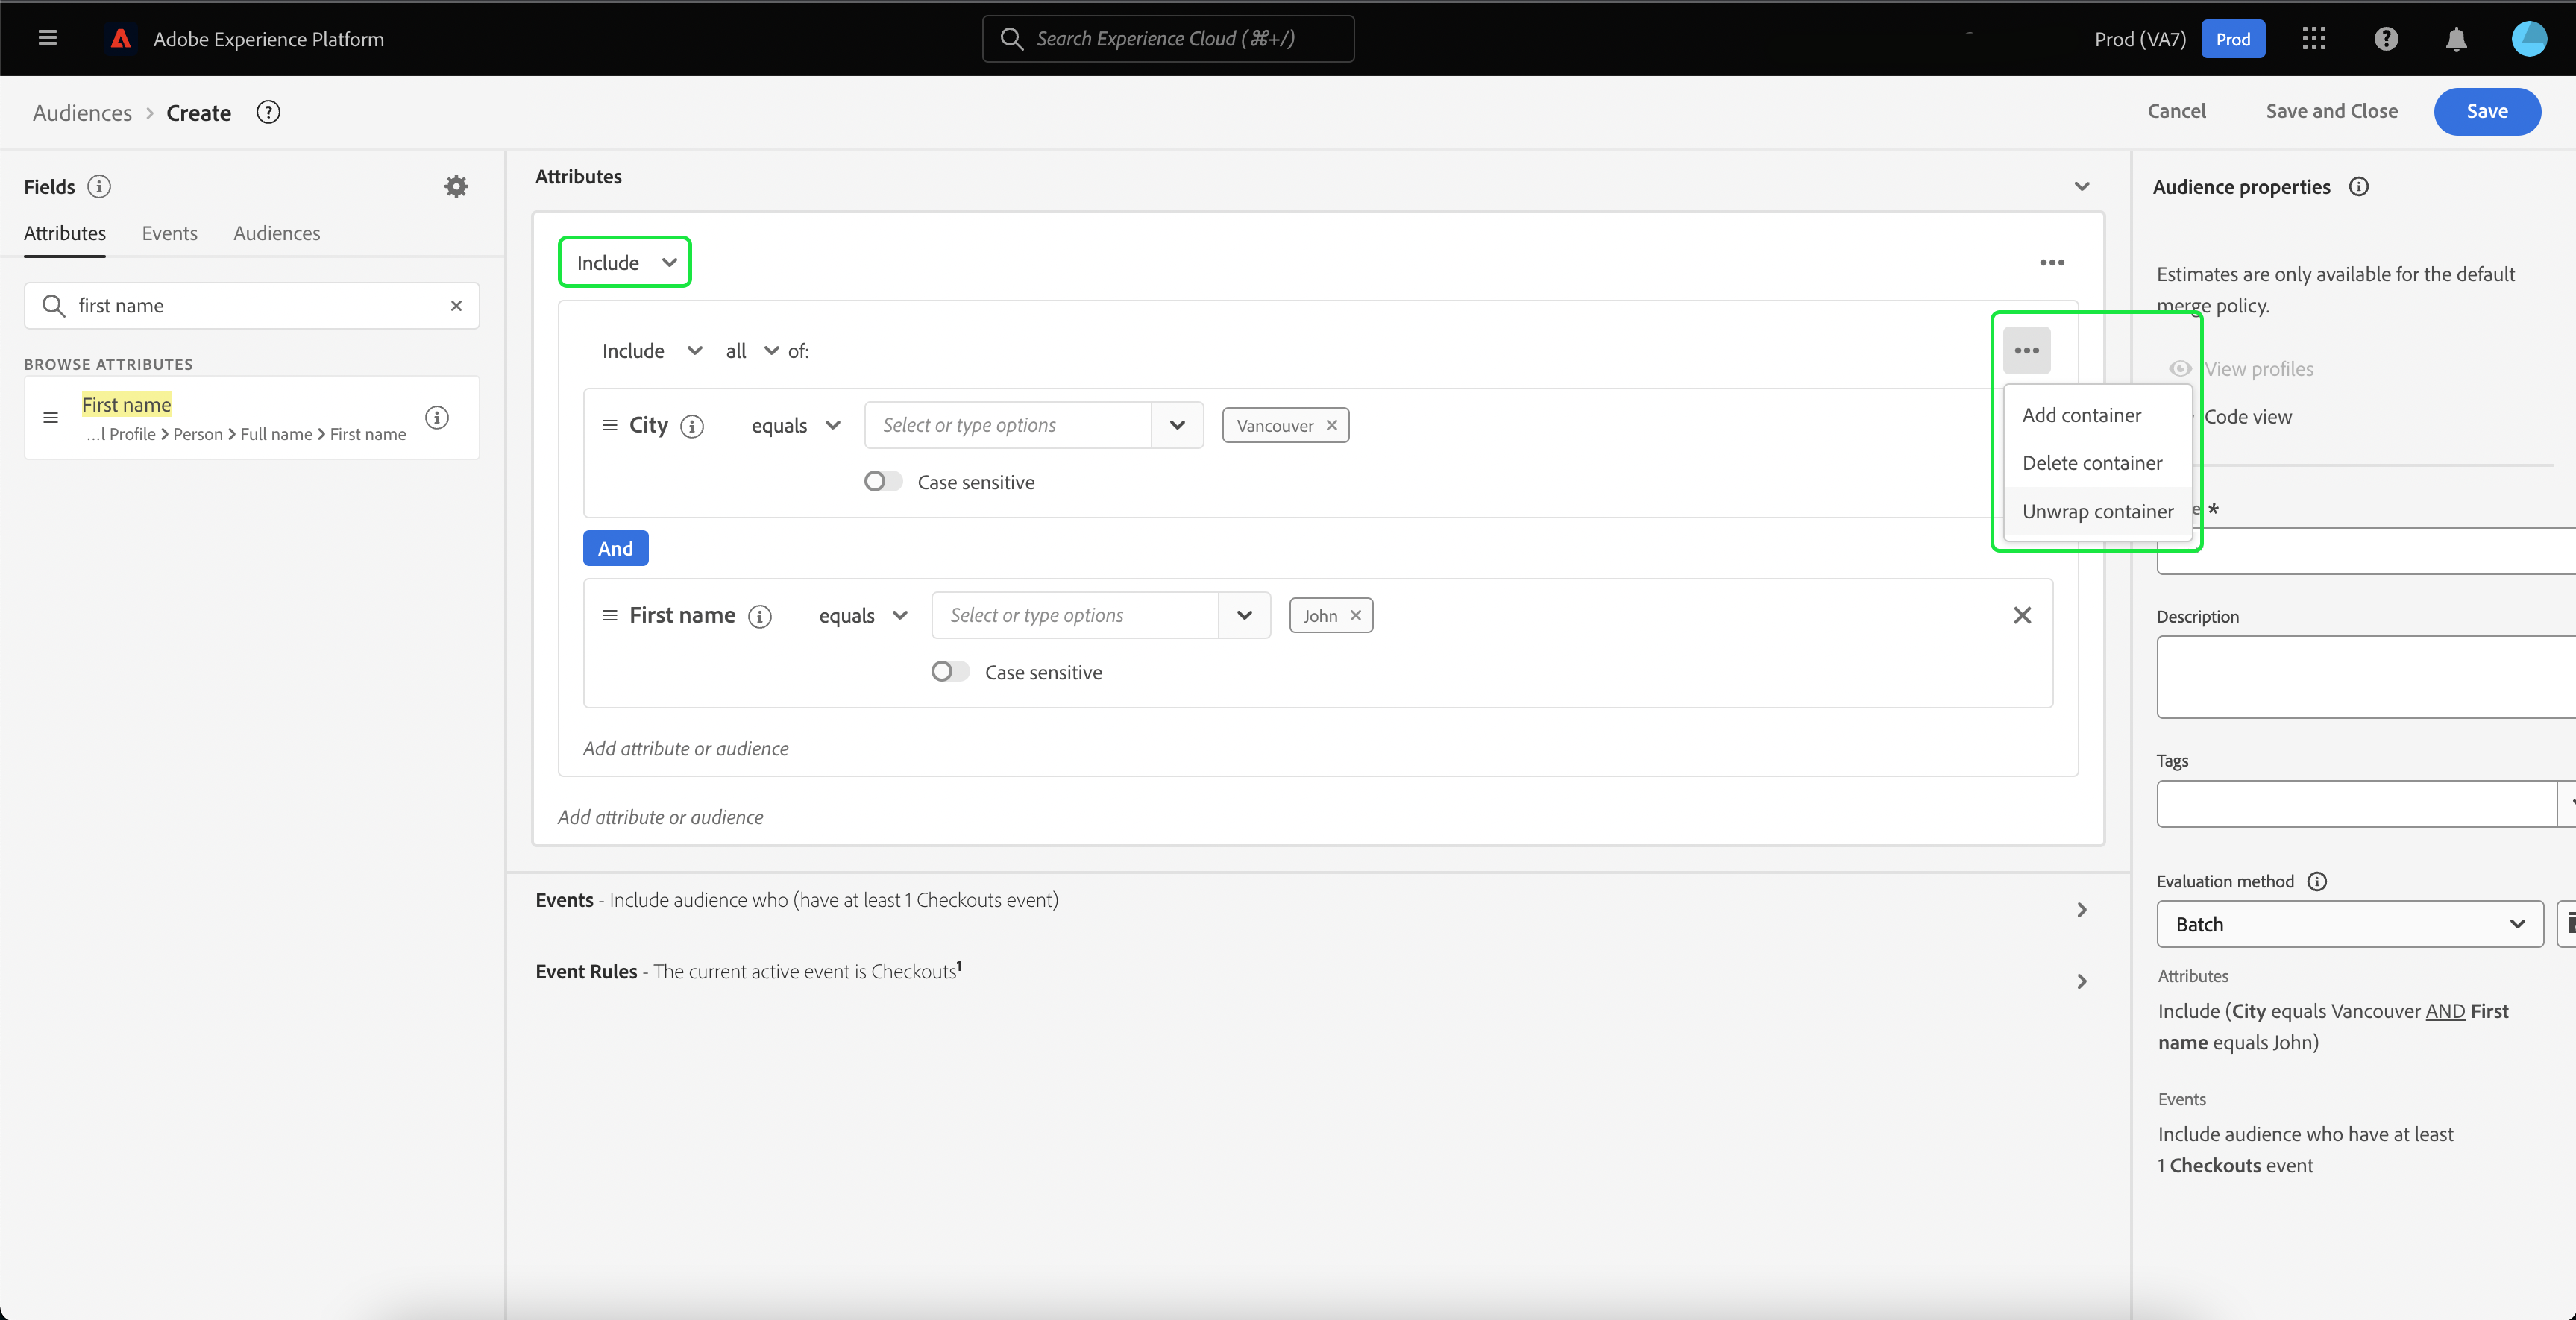Screen dimensions: 2576x1320
Task: Open City equals operator dropdown
Action: pyautogui.click(x=795, y=425)
